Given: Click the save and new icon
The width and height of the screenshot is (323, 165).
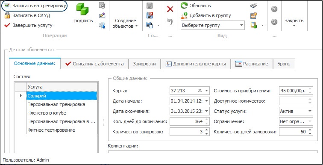Looking at the screenshot, I should click(150, 25).
